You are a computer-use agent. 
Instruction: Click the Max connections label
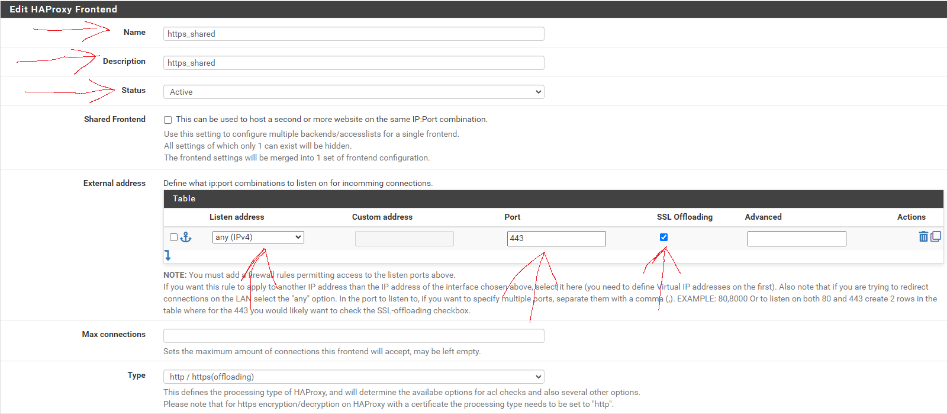(x=114, y=334)
